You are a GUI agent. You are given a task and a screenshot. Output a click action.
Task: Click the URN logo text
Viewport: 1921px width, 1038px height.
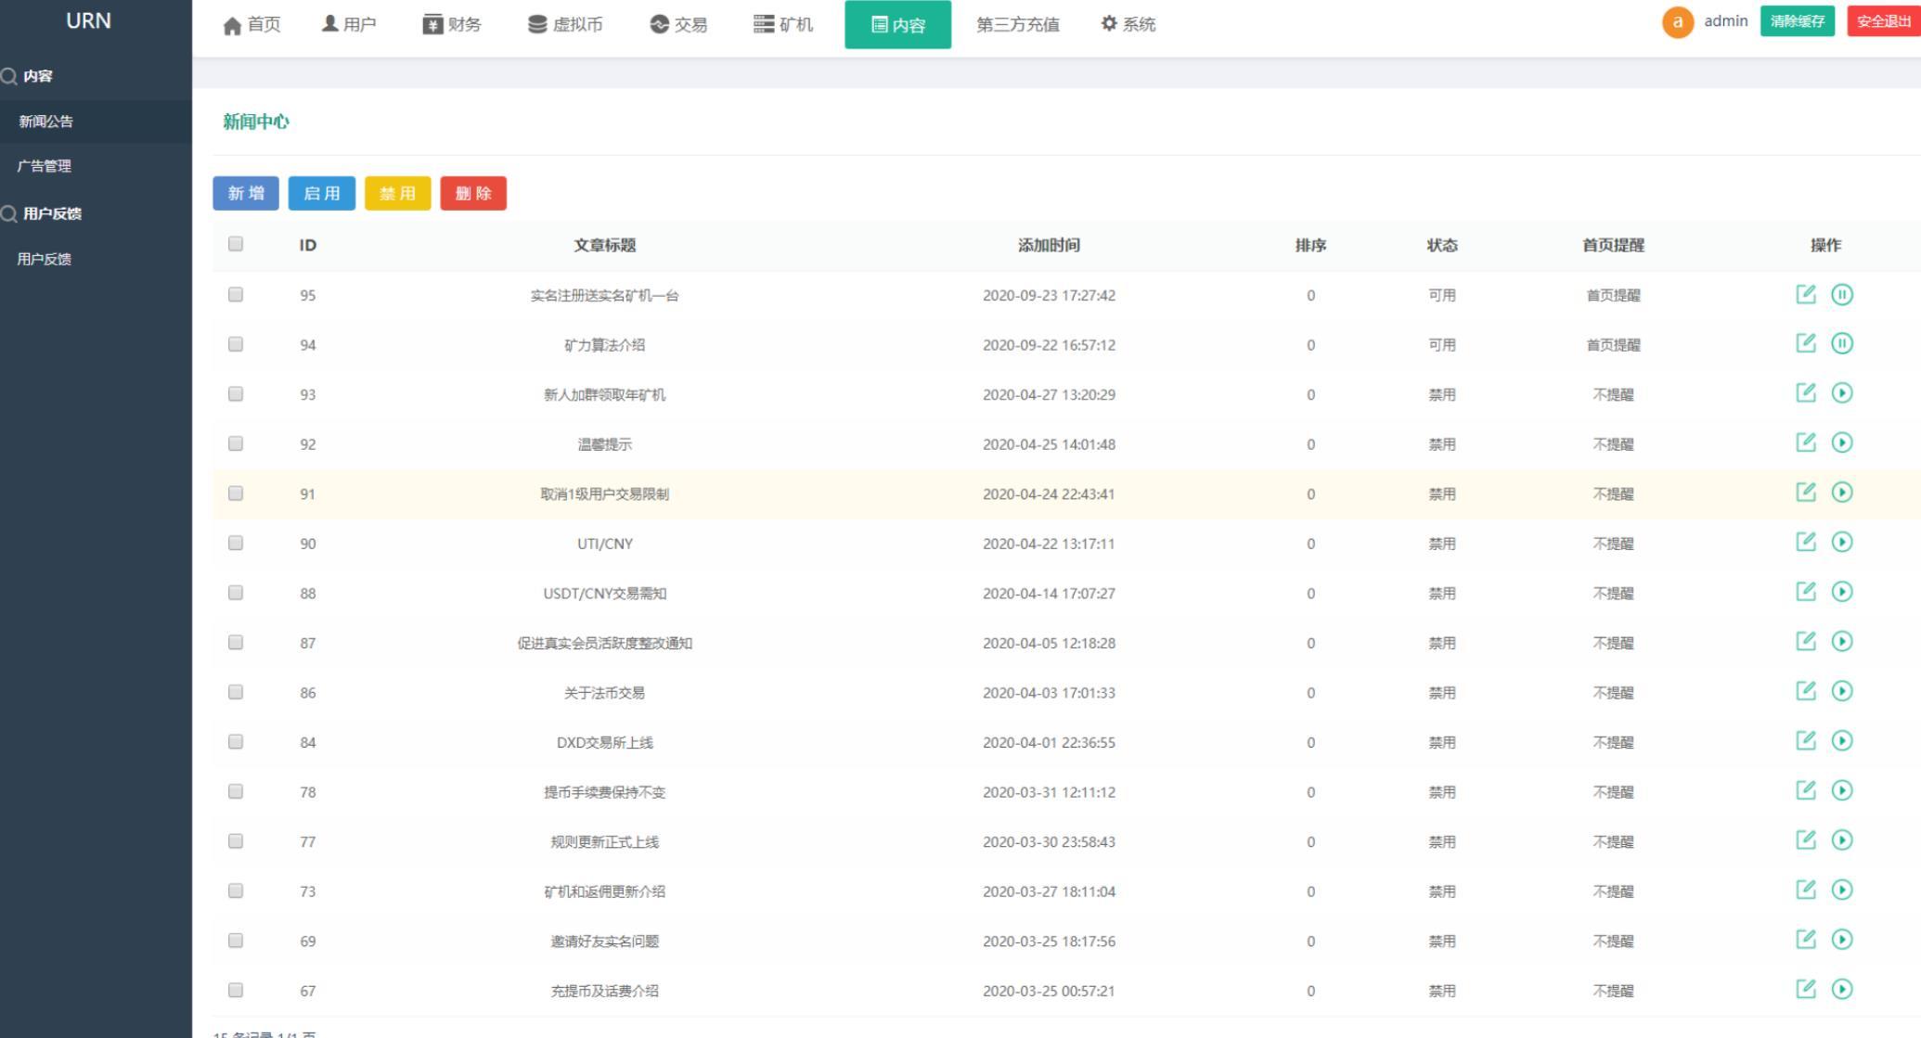88,21
